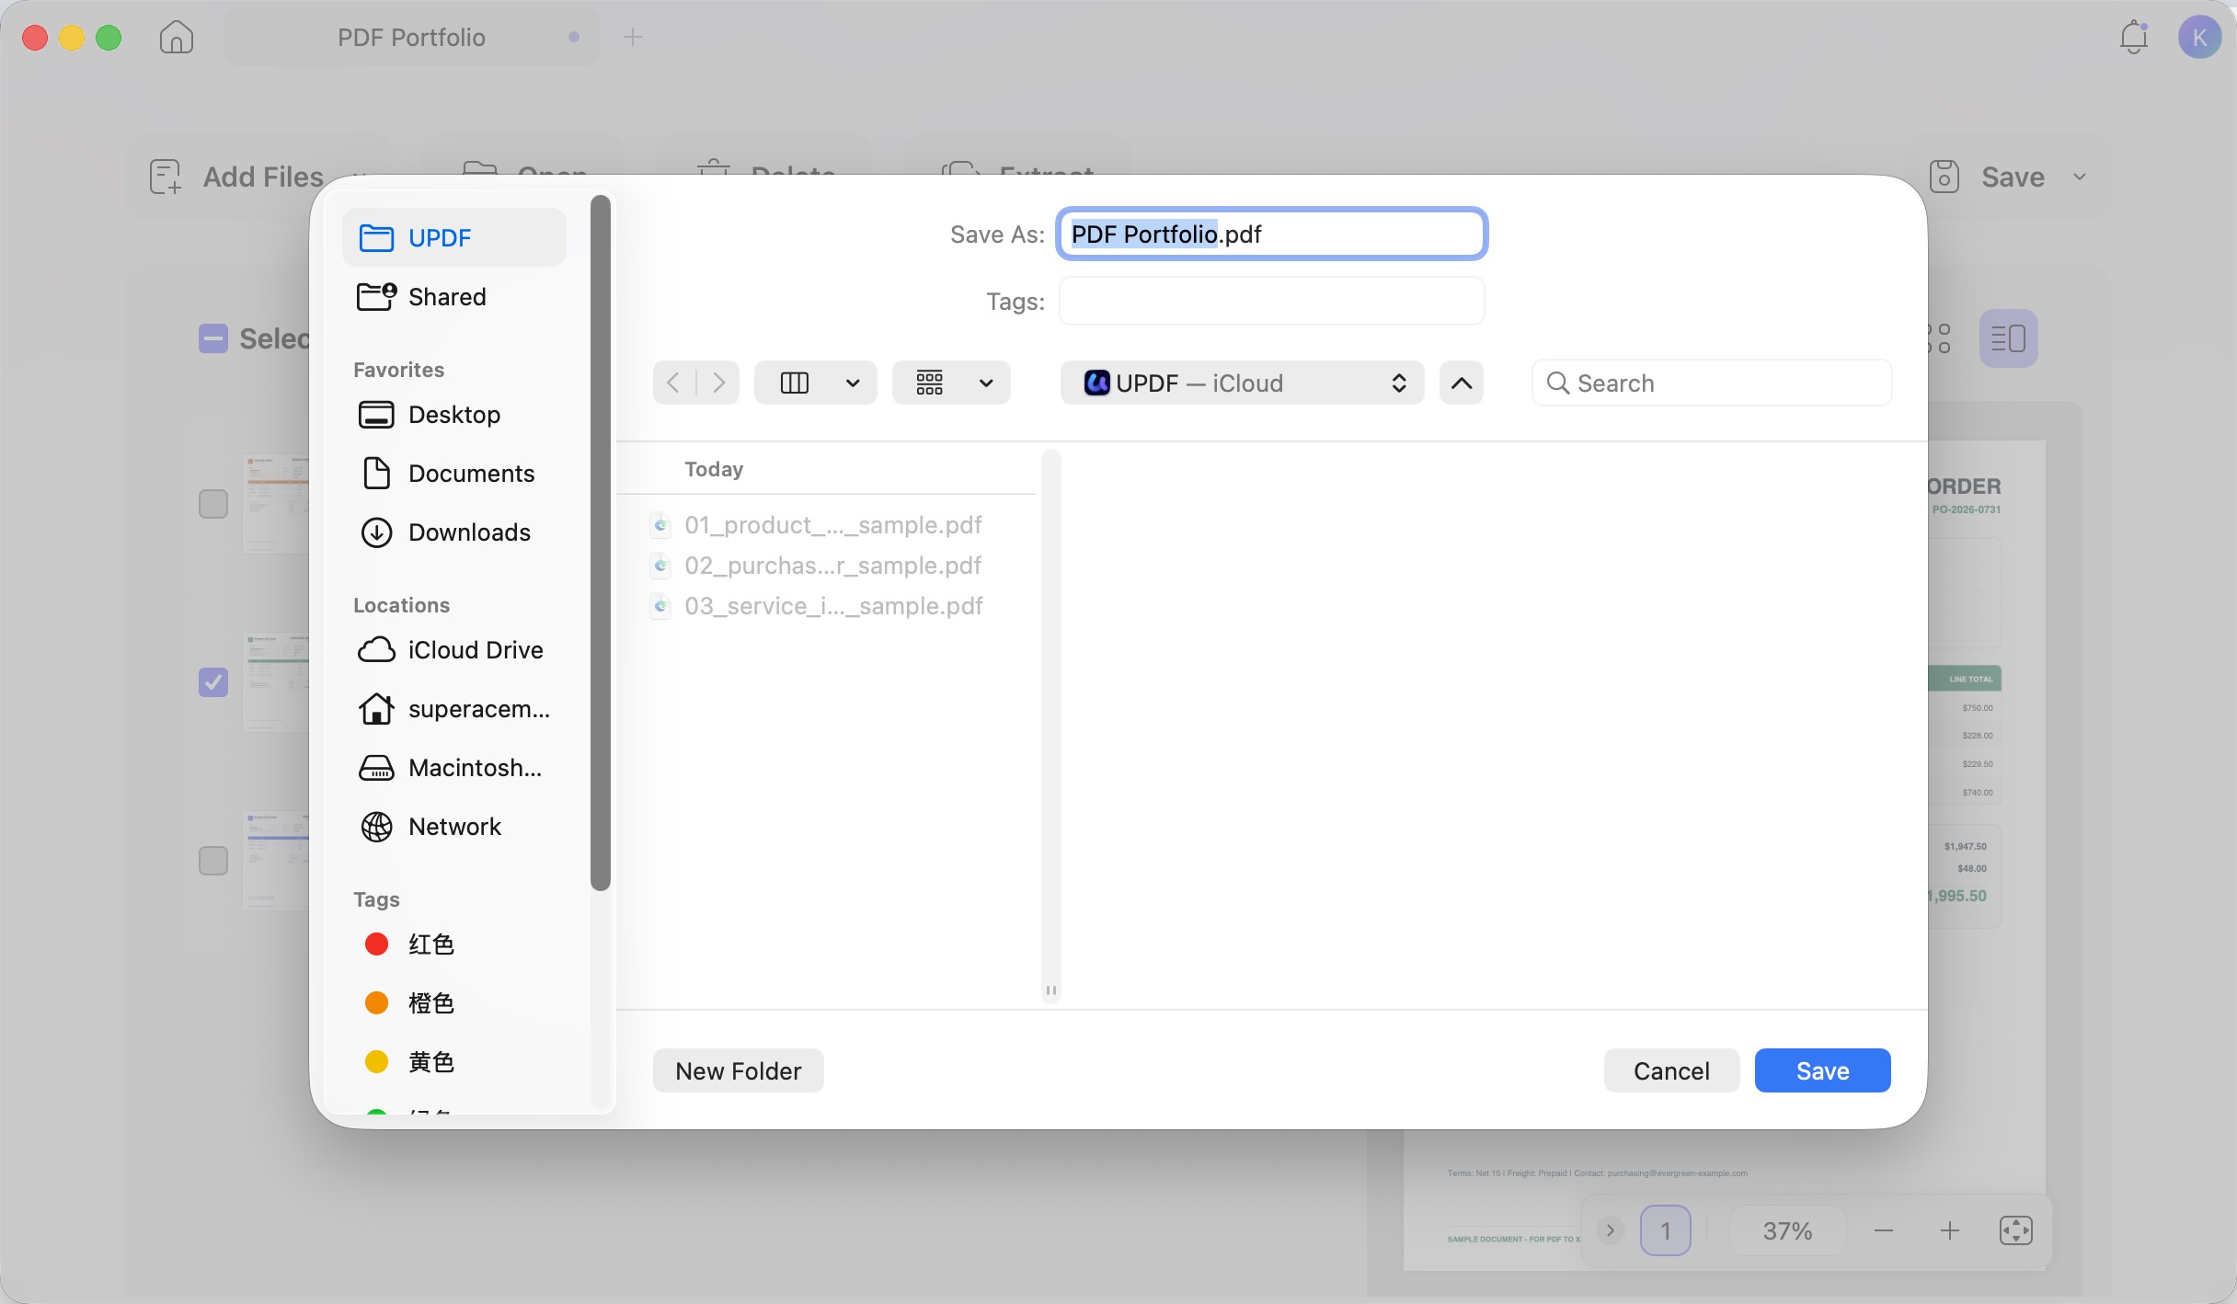Open the grouping options dropdown arrow
The image size is (2237, 1304).
pos(986,383)
